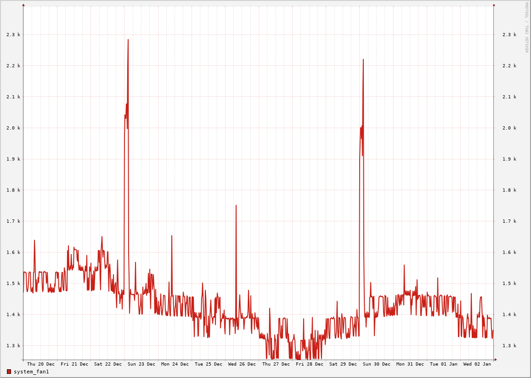Image resolution: width=531 pixels, height=378 pixels.
Task: Click the red system_fan1 legend swatch
Action: [9, 372]
